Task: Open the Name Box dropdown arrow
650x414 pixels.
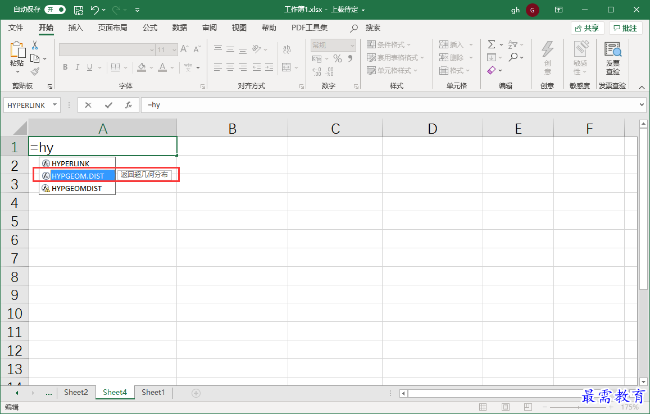Action: click(54, 105)
